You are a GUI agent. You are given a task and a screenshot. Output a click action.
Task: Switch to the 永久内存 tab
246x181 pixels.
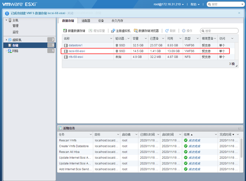pos(117,21)
